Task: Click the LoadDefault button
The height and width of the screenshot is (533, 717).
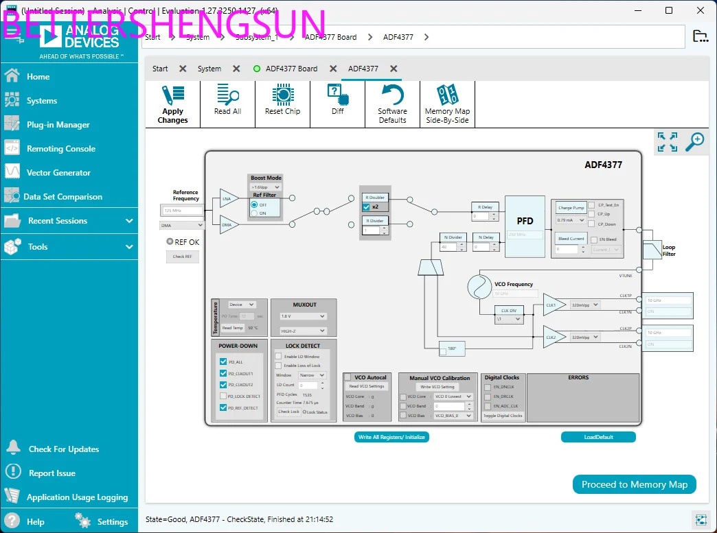Action: [598, 437]
